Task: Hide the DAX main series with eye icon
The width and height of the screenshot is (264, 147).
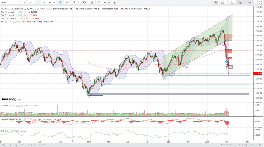Action: 48,9
